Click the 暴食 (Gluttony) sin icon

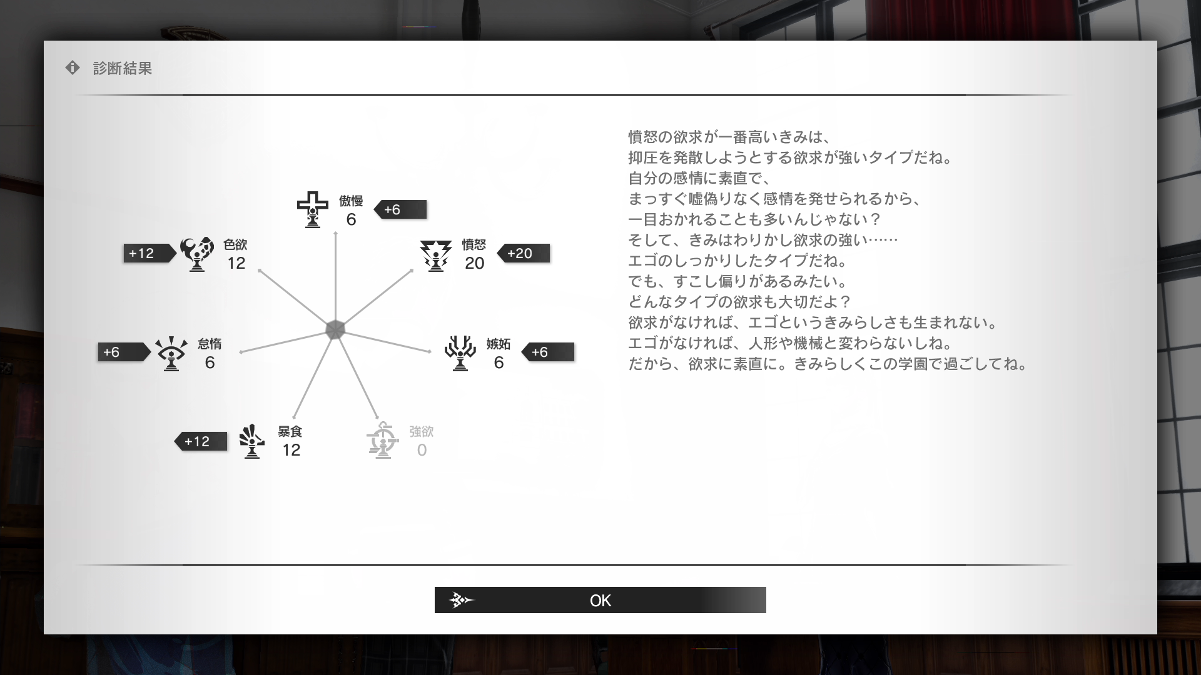pyautogui.click(x=251, y=440)
